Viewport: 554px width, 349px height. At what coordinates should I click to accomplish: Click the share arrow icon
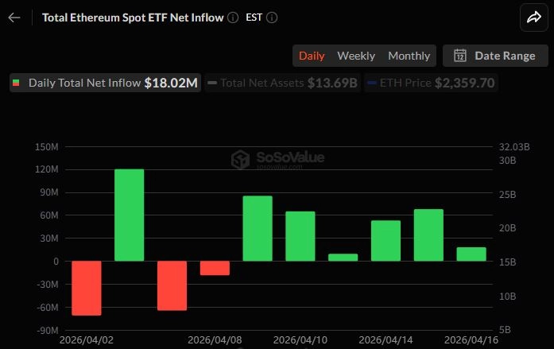(x=531, y=17)
